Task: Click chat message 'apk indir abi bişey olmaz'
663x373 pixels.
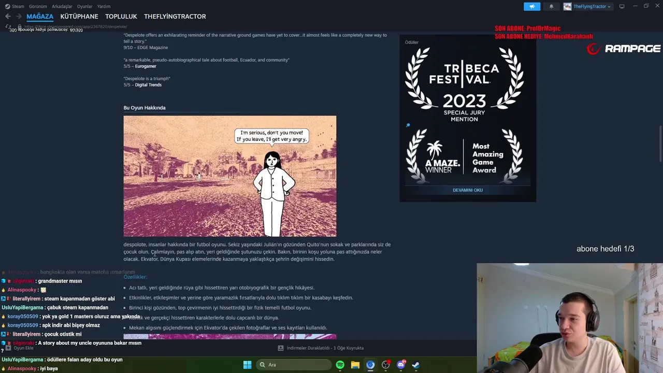Action: pos(71,325)
